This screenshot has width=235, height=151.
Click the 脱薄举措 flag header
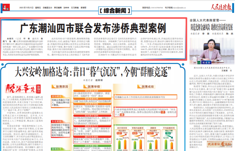(x=94, y=86)
